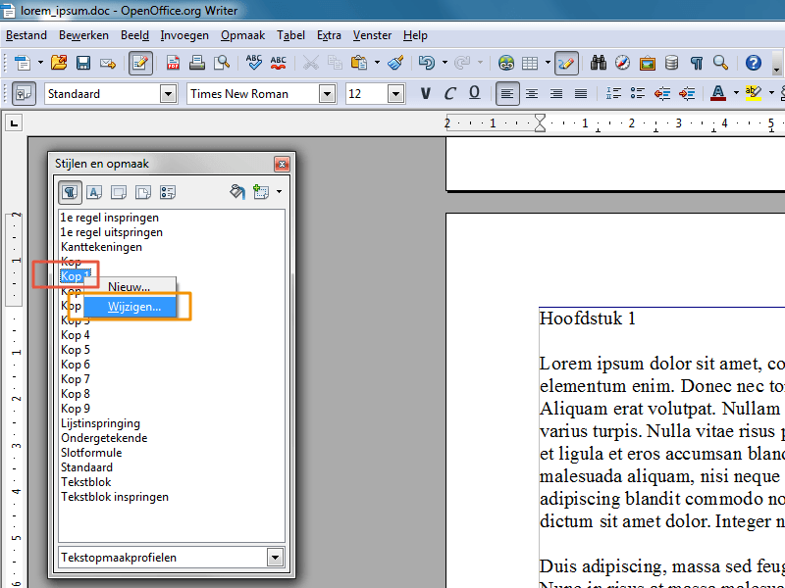Click the tab stop type button on ruler
785x588 pixels.
[x=14, y=122]
